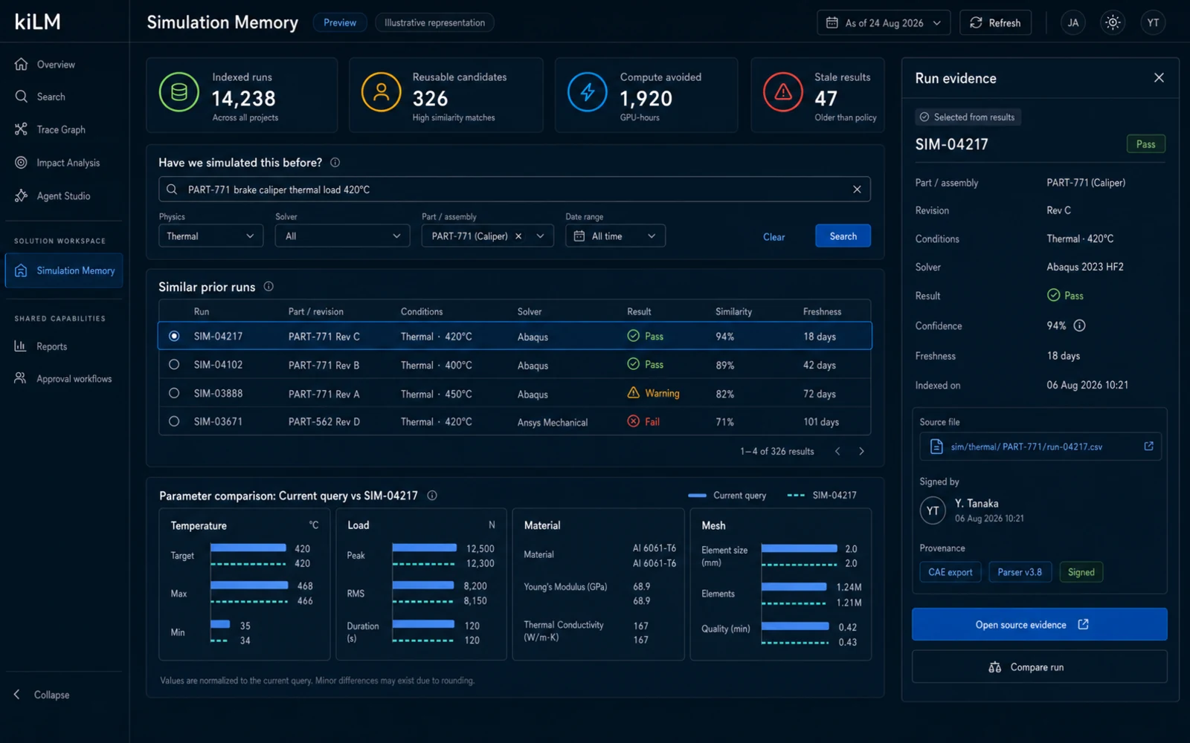Viewport: 1190px width, 743px height.
Task: Select the SIM-04217 radio button
Action: coord(174,337)
